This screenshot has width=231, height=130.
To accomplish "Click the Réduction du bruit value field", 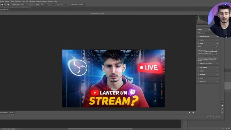I will (x=213, y=50).
